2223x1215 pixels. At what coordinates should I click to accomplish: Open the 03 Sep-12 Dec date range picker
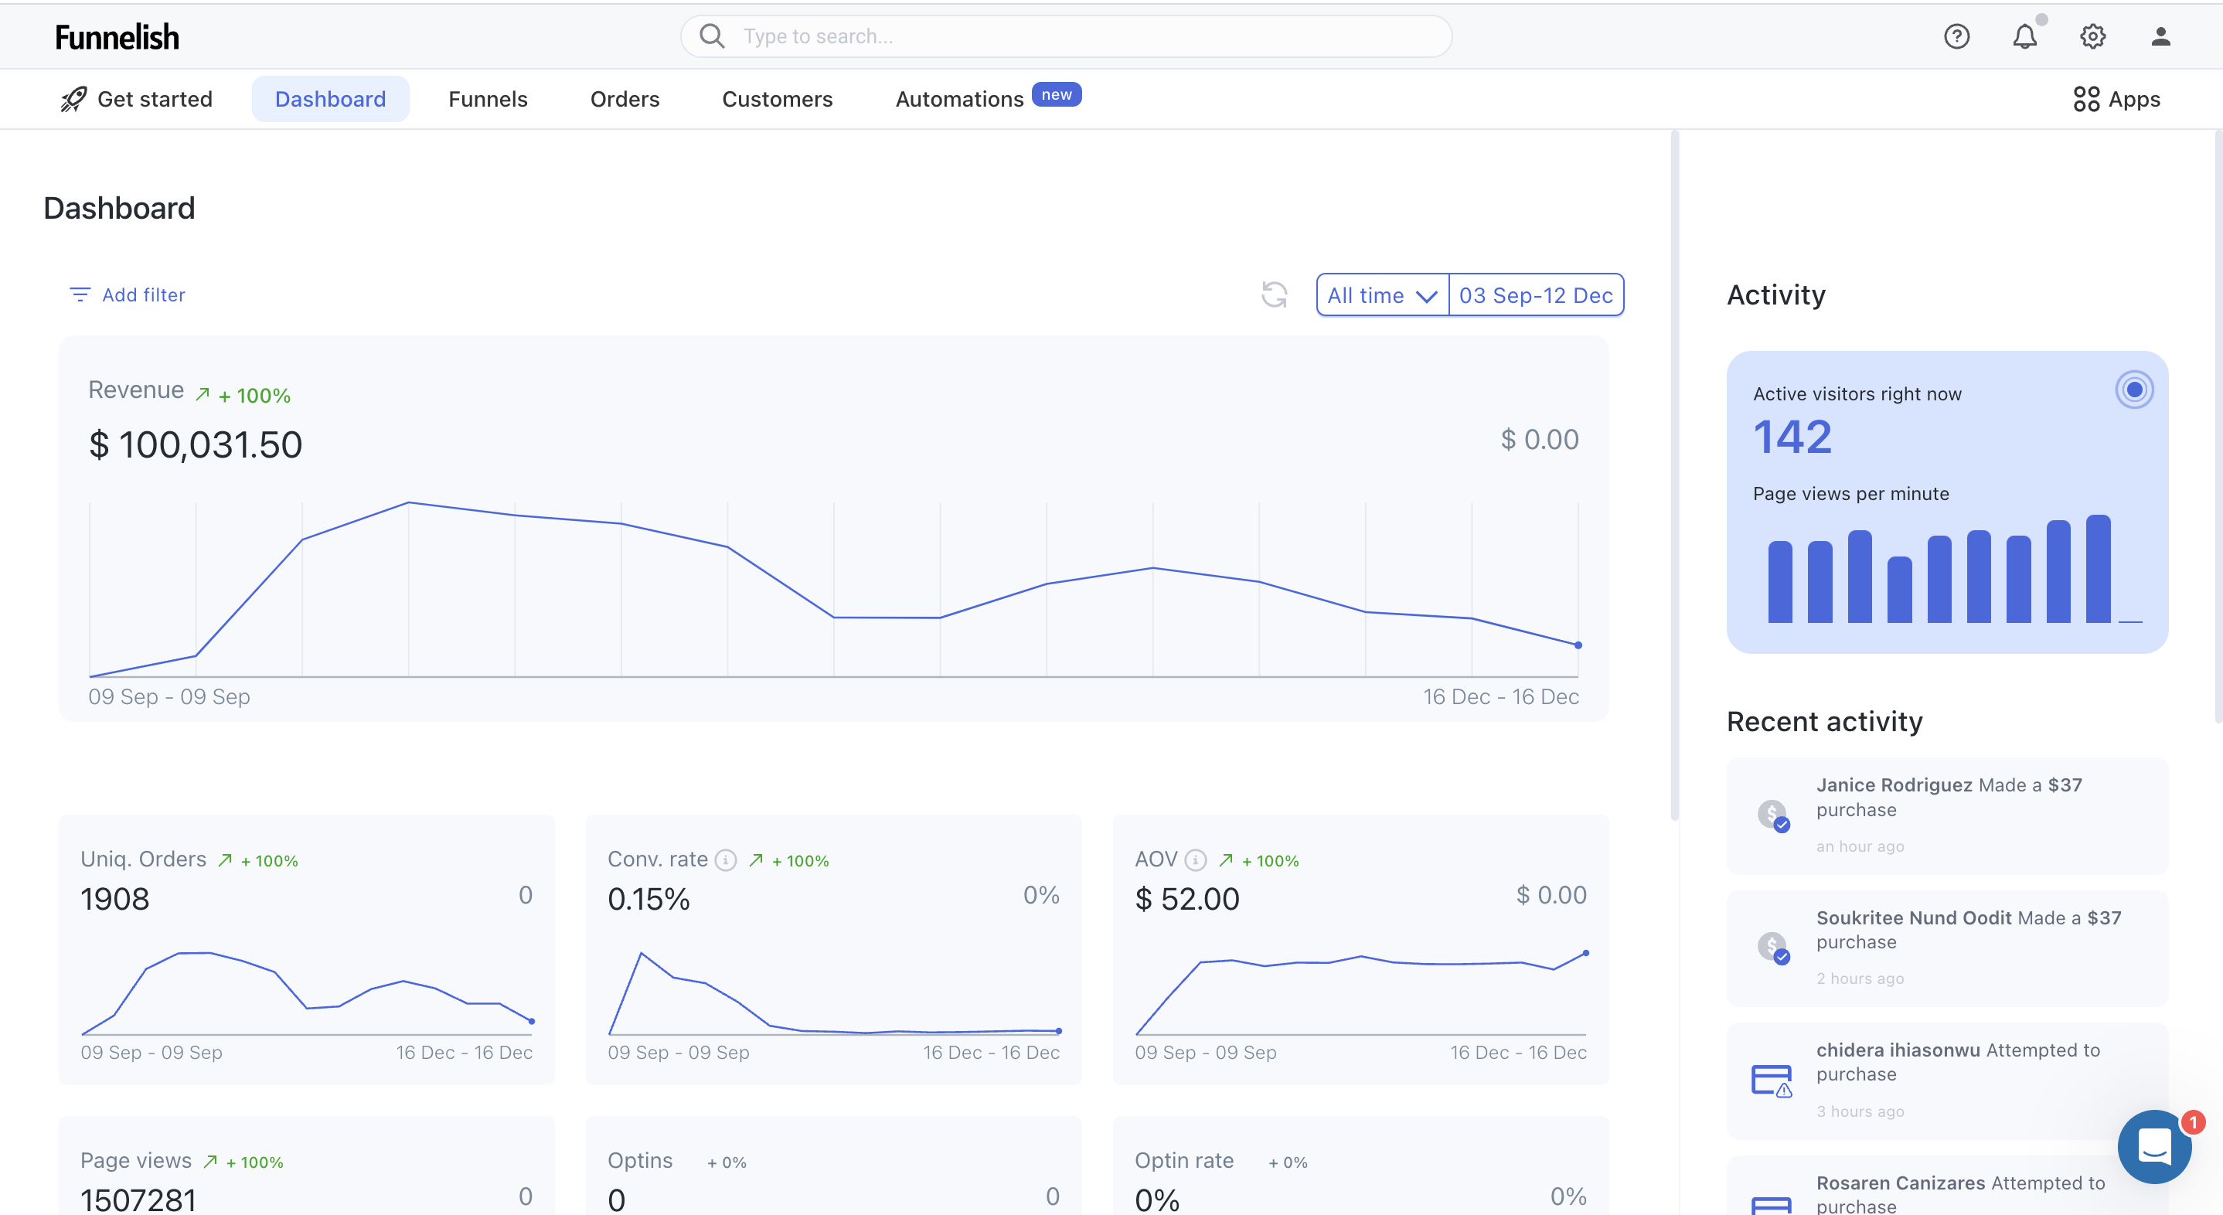1536,295
